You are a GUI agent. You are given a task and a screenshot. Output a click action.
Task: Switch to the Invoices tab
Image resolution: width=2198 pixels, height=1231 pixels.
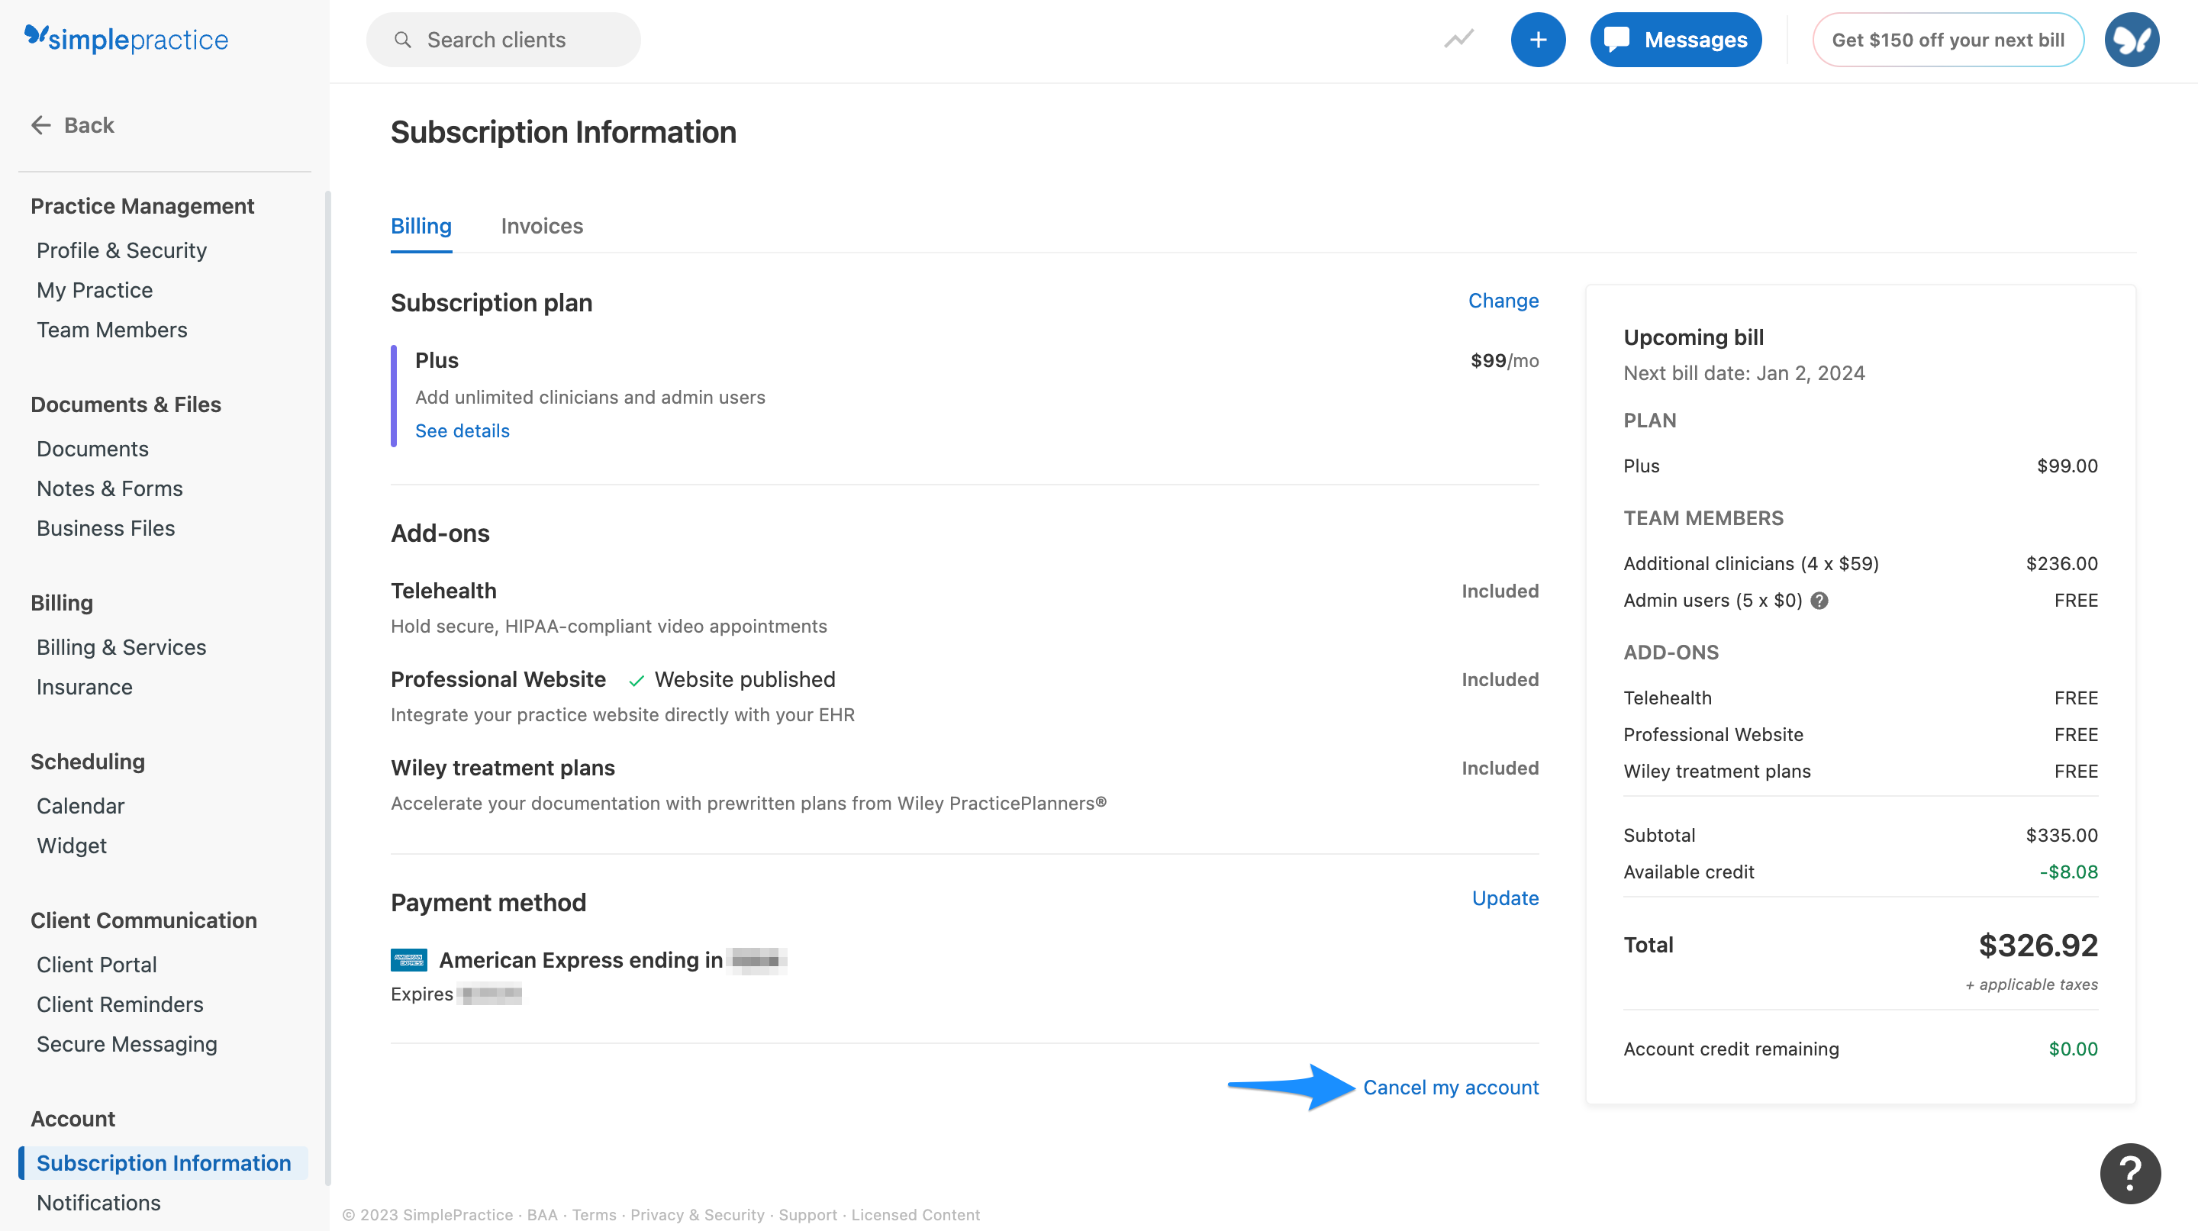pyautogui.click(x=542, y=226)
